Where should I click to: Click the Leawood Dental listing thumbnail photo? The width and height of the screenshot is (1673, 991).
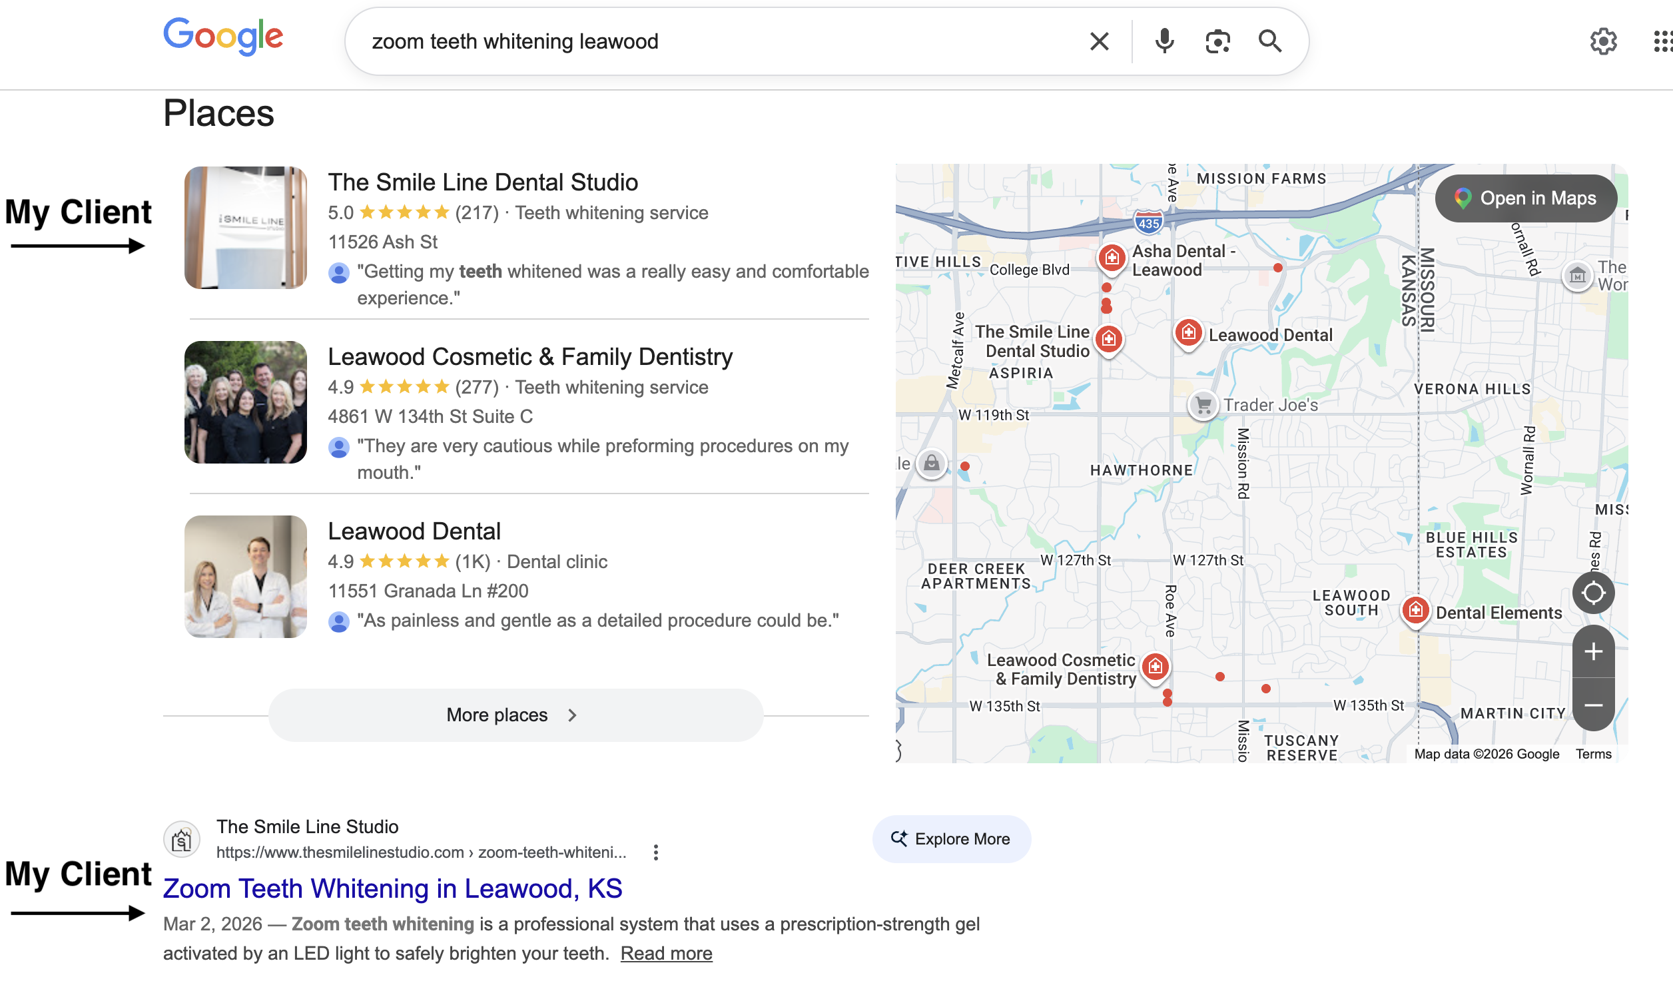tap(245, 575)
